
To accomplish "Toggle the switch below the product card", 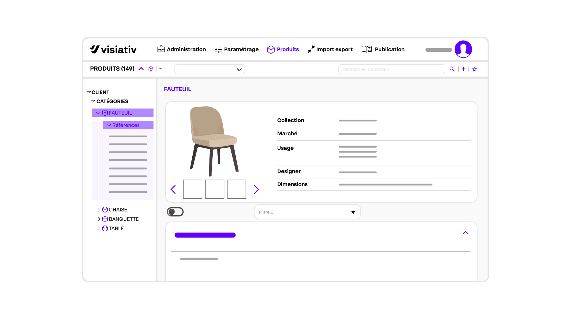I will (175, 212).
